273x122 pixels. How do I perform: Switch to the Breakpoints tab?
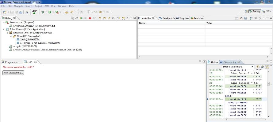pyautogui.click(x=167, y=18)
